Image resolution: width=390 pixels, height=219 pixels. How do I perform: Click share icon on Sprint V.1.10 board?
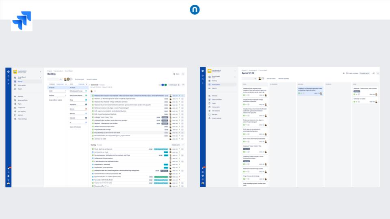tap(373, 73)
